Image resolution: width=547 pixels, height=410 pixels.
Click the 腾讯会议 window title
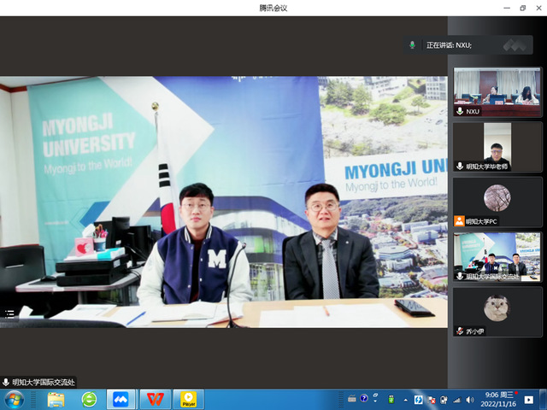point(273,8)
